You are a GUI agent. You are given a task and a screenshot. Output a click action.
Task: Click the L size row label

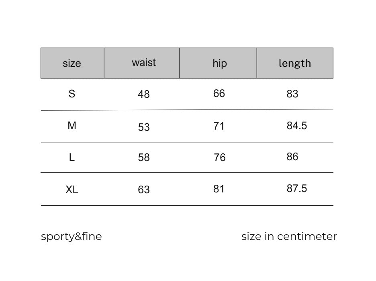(72, 157)
